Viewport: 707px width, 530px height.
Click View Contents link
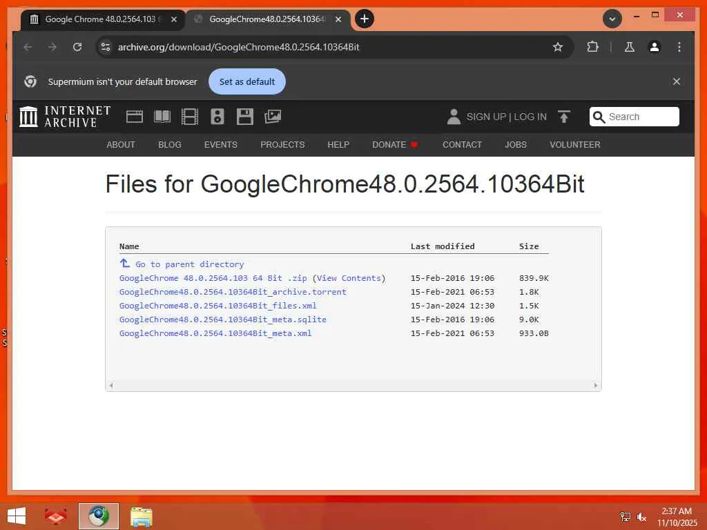pyautogui.click(x=349, y=278)
